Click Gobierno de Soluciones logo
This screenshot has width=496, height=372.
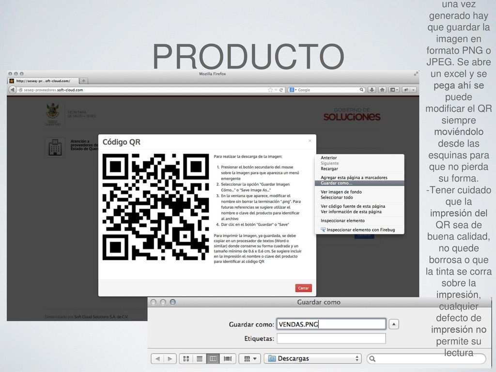[x=352, y=114]
